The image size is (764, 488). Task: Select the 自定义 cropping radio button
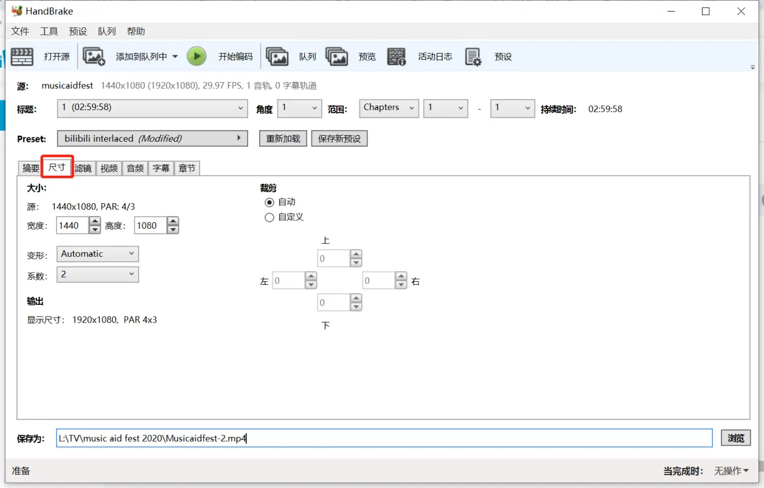269,217
